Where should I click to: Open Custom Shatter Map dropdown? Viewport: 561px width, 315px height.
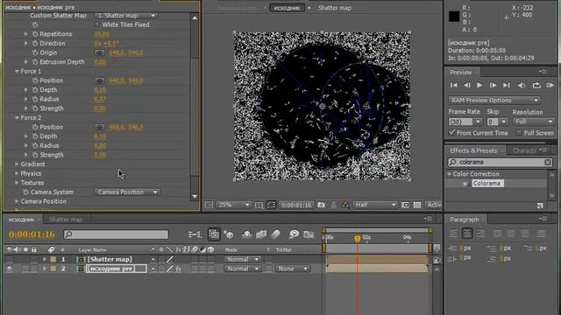[126, 16]
